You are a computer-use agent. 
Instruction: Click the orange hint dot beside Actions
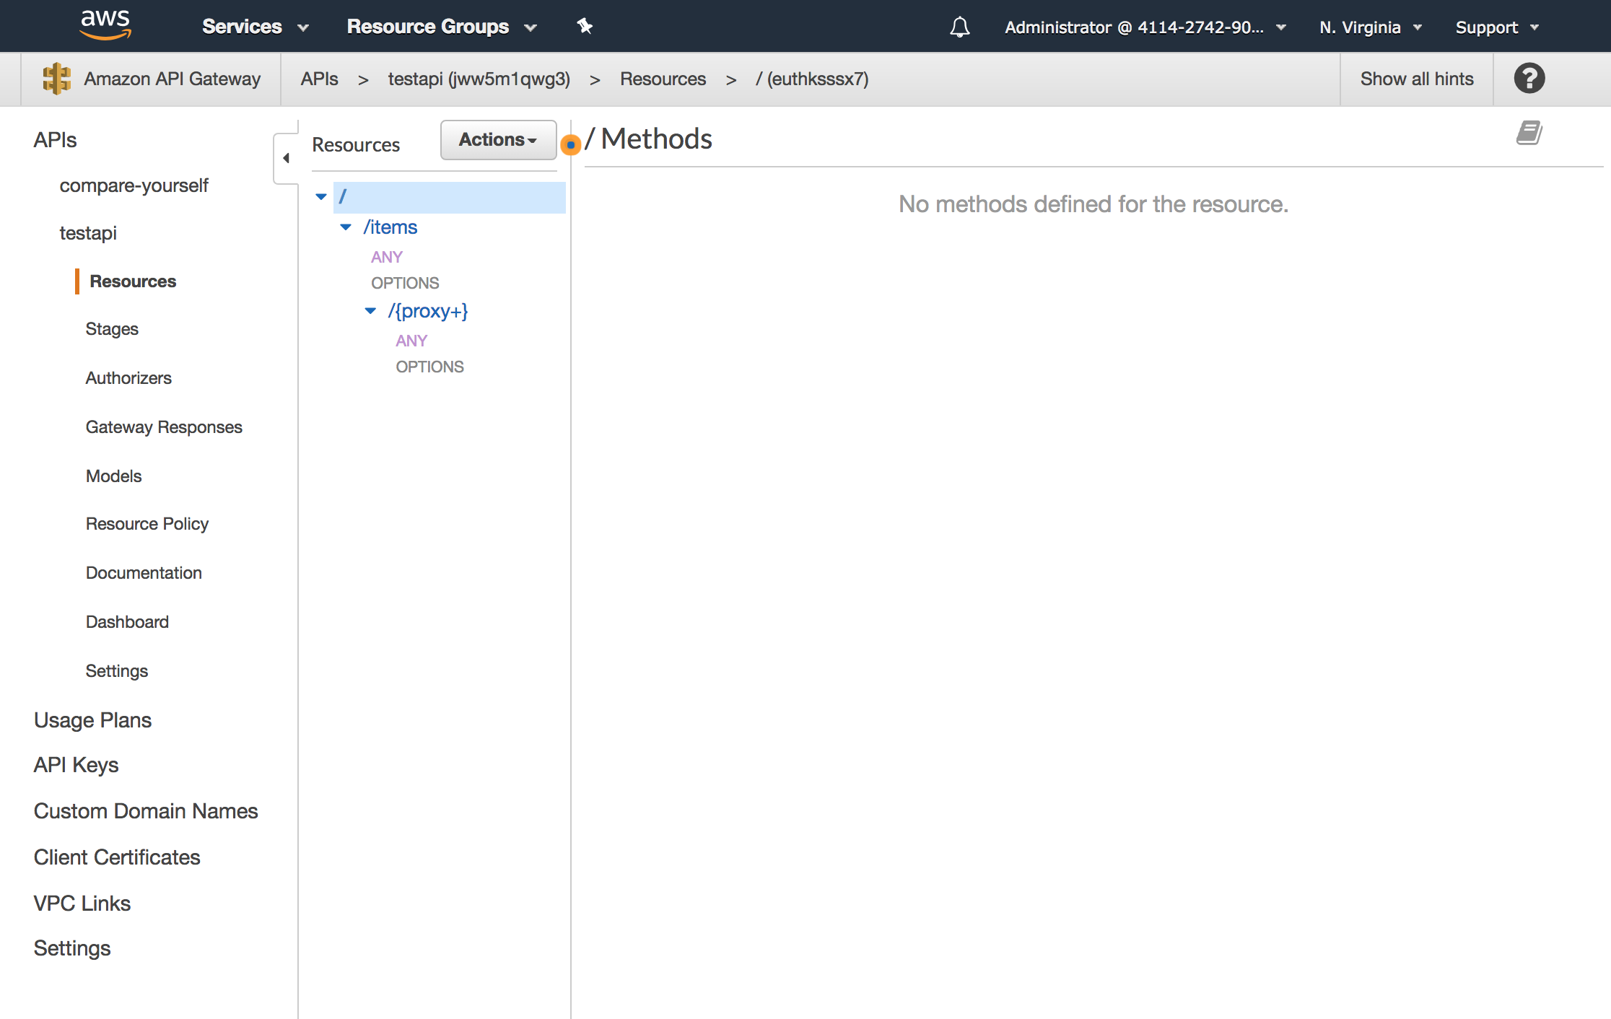[570, 145]
